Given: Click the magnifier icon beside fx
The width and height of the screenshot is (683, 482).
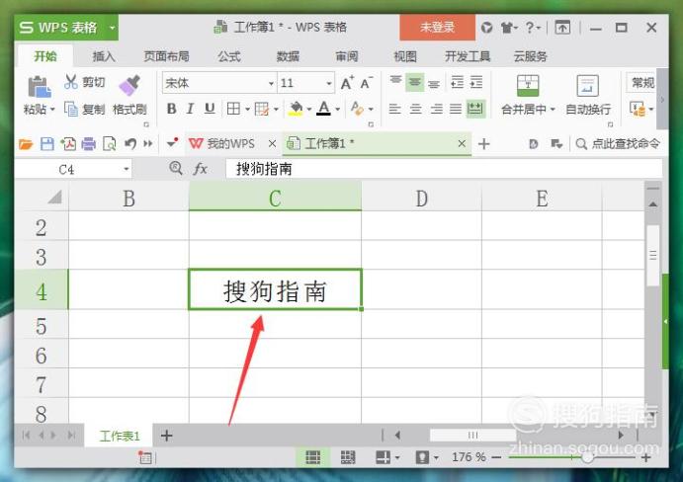Looking at the screenshot, I should tap(176, 168).
